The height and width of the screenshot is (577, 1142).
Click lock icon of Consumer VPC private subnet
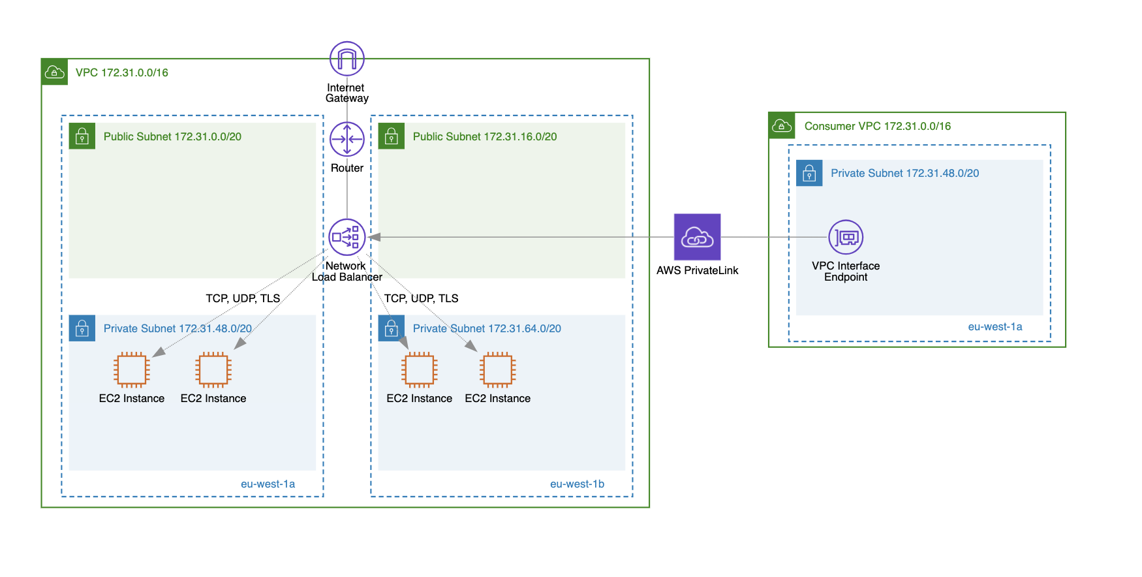click(809, 173)
